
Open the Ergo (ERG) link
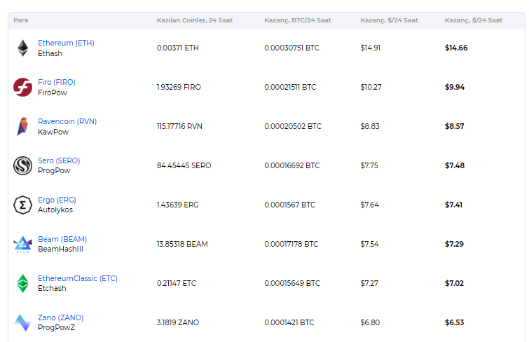click(57, 200)
